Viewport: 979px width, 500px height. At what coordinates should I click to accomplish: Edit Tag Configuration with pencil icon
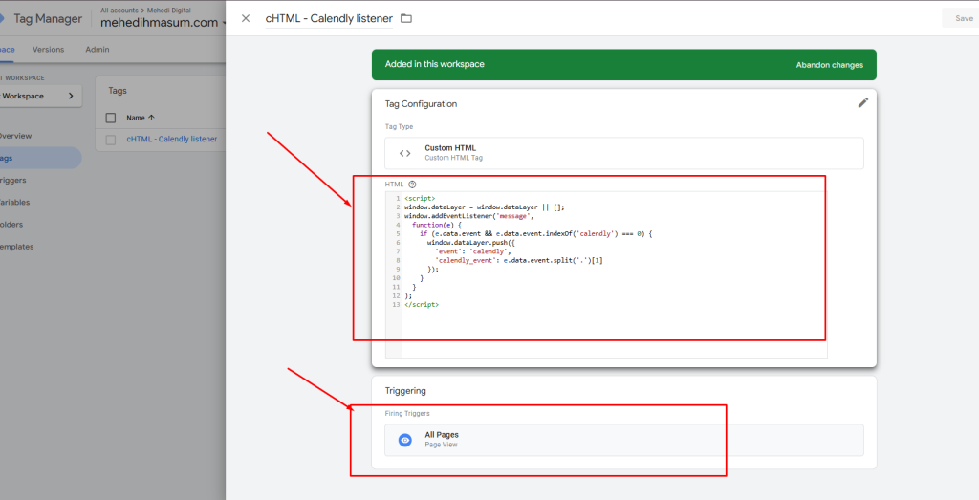click(x=863, y=103)
